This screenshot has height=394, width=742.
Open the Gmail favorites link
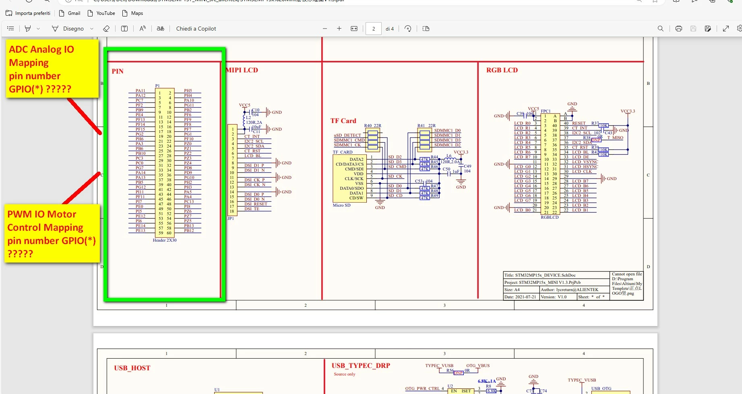pyautogui.click(x=70, y=13)
